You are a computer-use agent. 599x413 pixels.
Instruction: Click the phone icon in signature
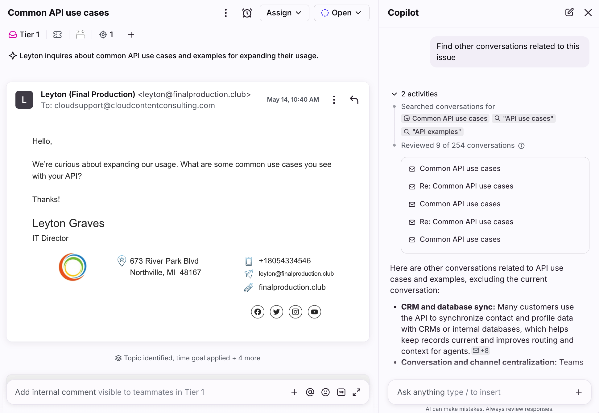click(249, 261)
